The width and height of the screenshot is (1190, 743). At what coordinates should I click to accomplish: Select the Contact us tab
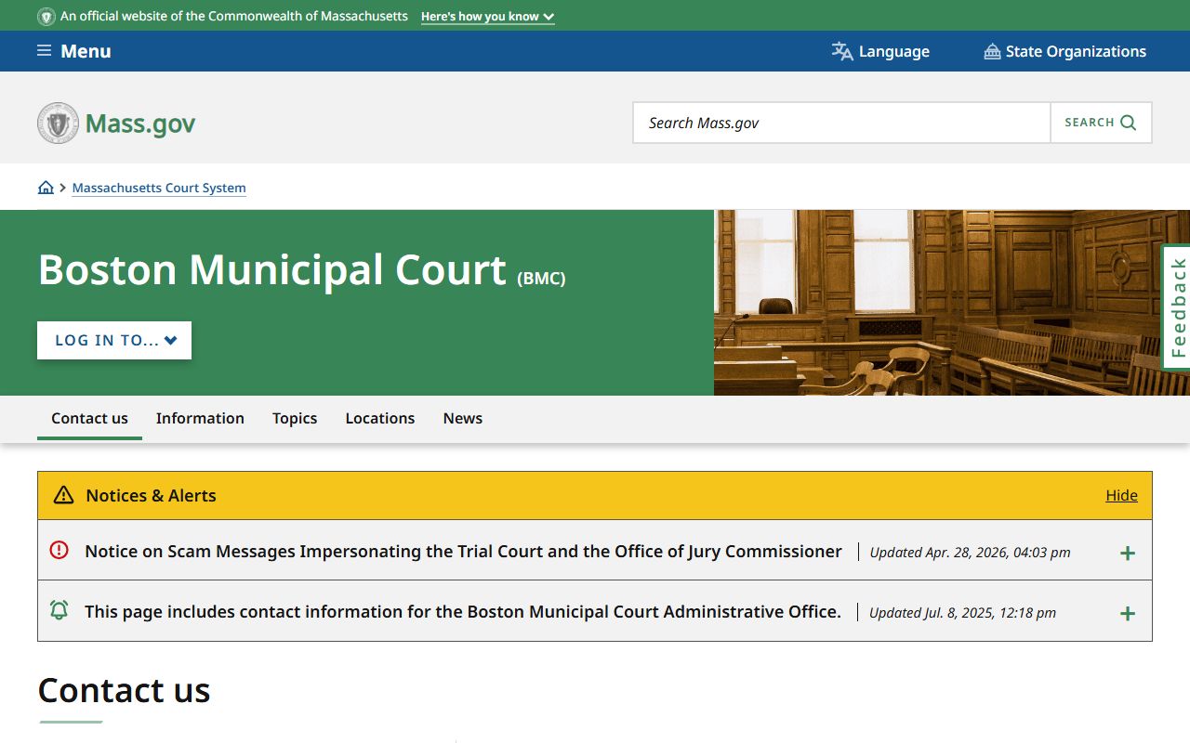click(x=89, y=419)
